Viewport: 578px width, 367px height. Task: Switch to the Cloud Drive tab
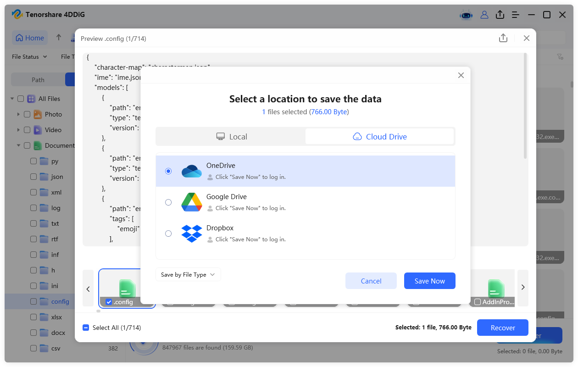pos(379,136)
